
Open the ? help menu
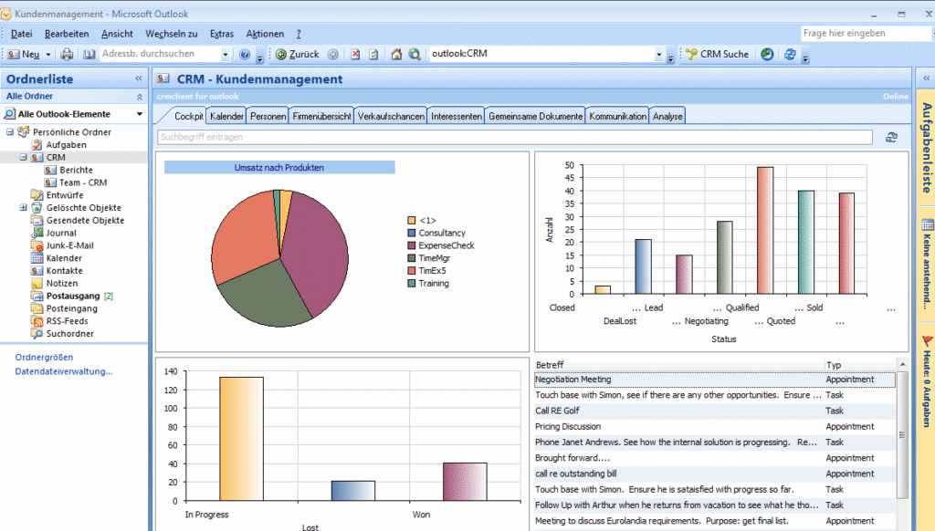pos(299,34)
